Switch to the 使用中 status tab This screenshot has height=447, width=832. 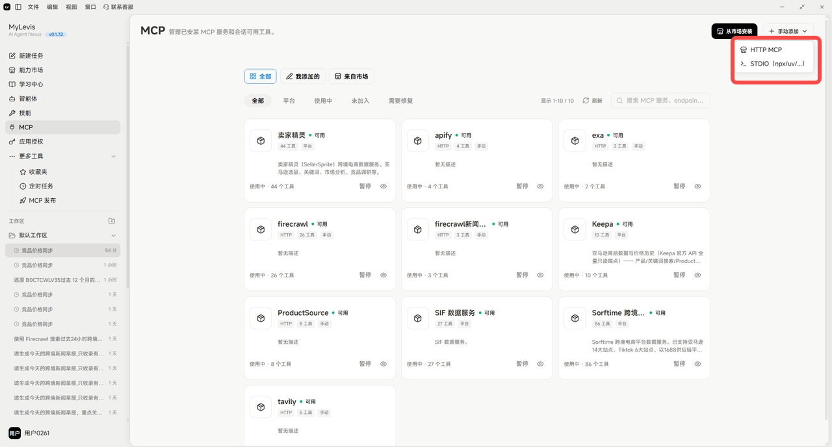coord(323,101)
